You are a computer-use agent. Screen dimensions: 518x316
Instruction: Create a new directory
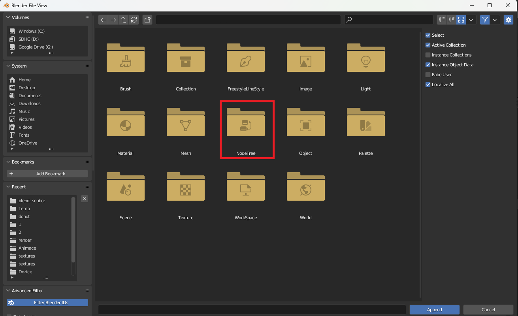[147, 20]
